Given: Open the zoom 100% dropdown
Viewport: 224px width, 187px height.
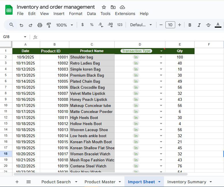Looking at the screenshot, I should click(x=65, y=25).
